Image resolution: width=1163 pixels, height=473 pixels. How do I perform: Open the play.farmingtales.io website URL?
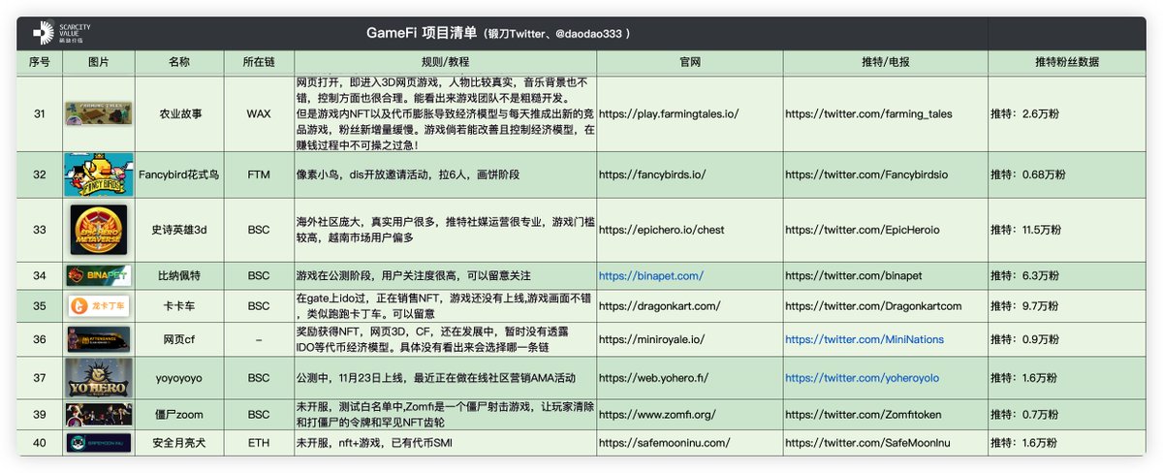pyautogui.click(x=669, y=113)
